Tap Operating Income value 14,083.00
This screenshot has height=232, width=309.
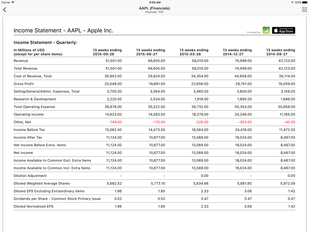[x=157, y=114]
